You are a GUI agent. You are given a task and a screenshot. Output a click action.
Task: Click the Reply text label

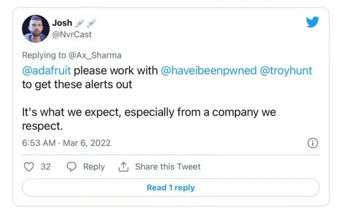(94, 167)
